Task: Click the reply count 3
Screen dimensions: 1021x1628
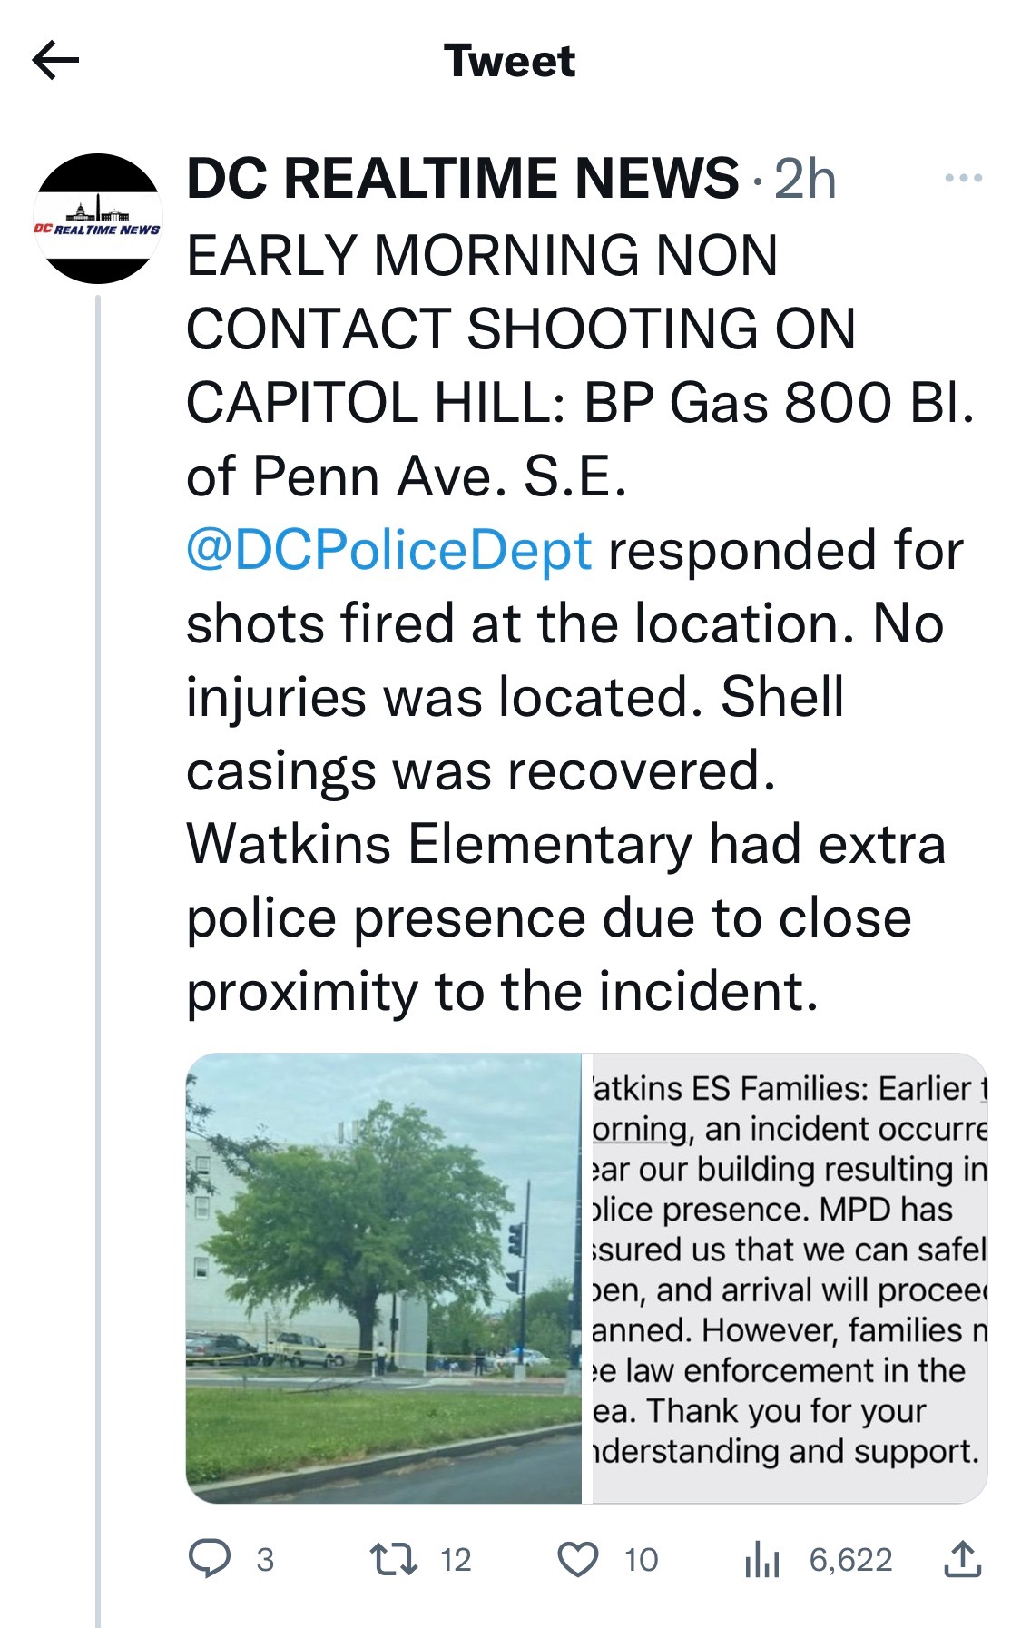Action: tap(264, 1560)
